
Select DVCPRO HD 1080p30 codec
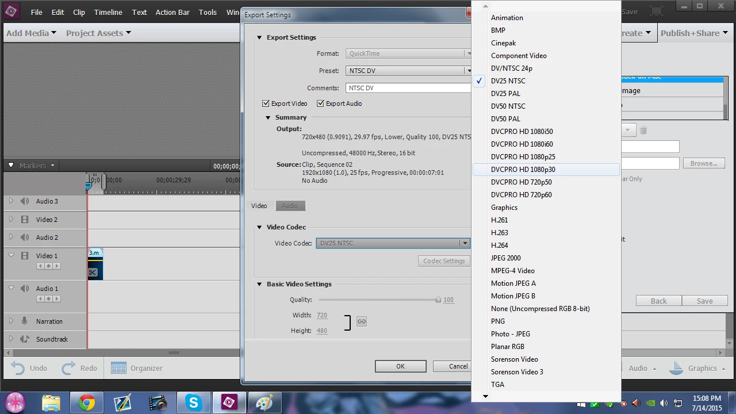(546, 170)
